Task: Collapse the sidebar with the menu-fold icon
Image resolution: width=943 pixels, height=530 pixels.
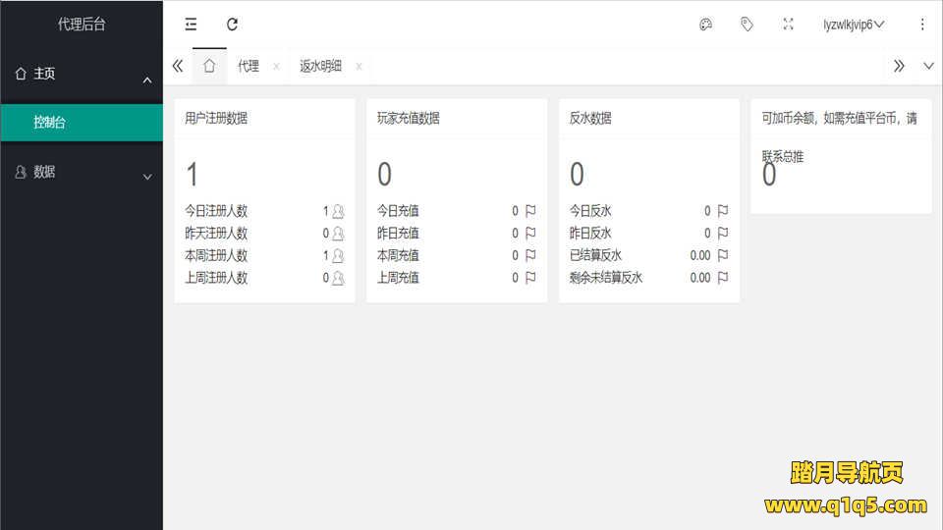Action: (x=191, y=25)
